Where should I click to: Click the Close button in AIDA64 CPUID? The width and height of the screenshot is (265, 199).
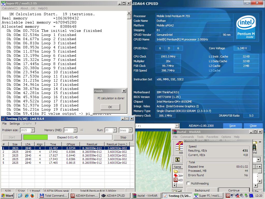tap(253, 126)
